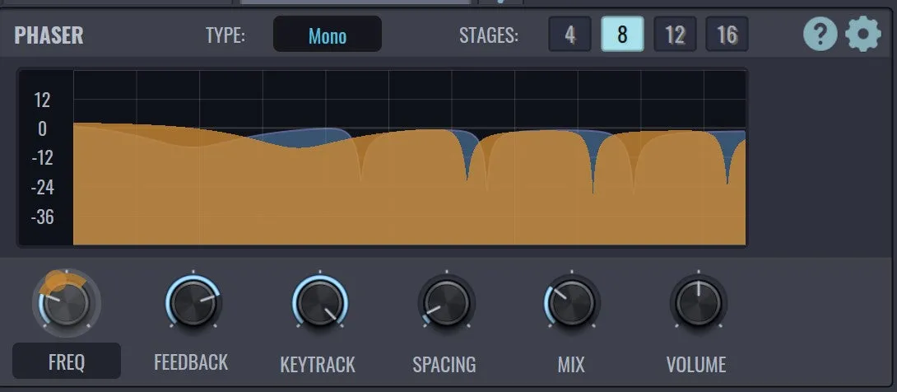Image resolution: width=897 pixels, height=392 pixels.
Task: Click the SPACING label
Action: [444, 365]
